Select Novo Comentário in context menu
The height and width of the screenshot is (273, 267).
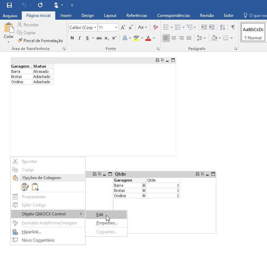tap(48, 240)
